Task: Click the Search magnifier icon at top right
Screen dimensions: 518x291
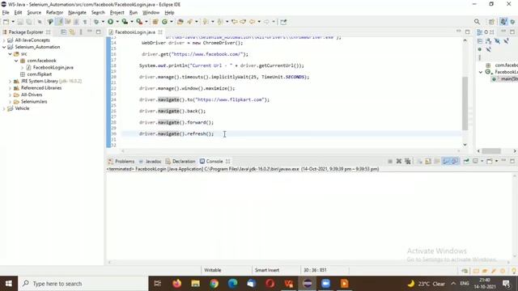Action: point(477,22)
